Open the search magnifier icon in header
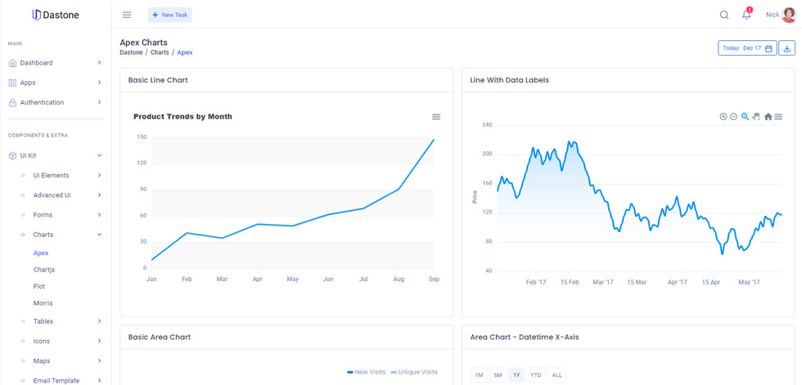The width and height of the screenshot is (802, 385). point(724,15)
